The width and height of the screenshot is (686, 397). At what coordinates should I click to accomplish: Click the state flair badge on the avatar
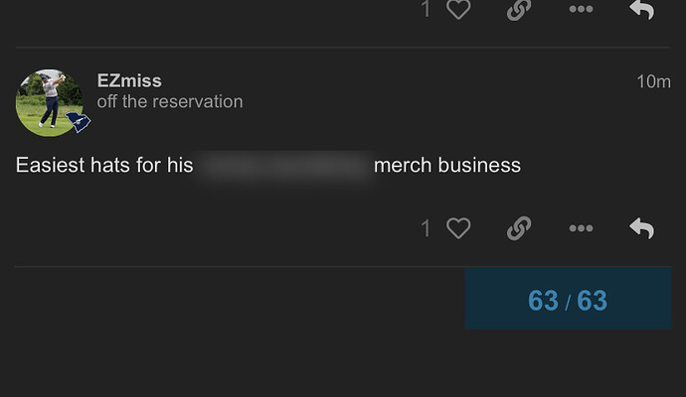click(x=79, y=123)
